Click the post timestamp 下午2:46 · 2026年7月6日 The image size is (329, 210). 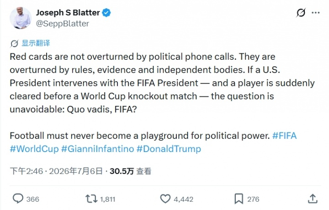click(x=56, y=171)
